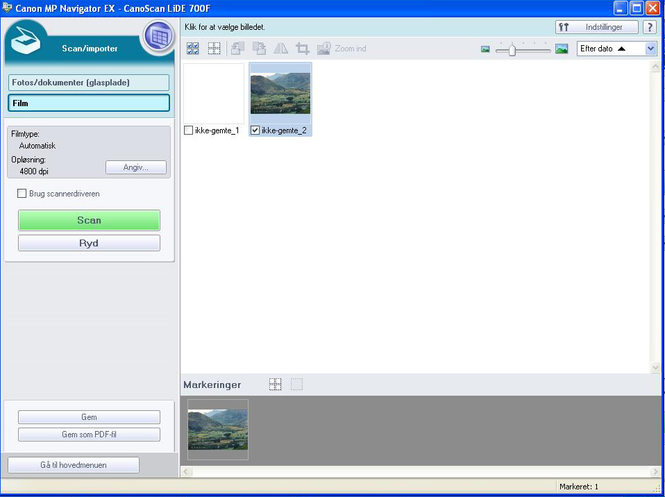Click the ikke-gemte_2 file name label
Image resolution: width=665 pixels, height=497 pixels.
pyautogui.click(x=284, y=130)
